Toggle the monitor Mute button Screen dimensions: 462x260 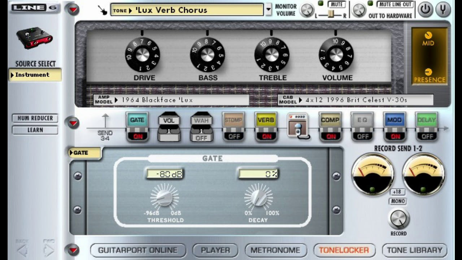336,4
